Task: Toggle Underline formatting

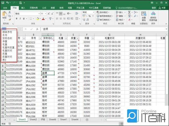Action: [24, 19]
